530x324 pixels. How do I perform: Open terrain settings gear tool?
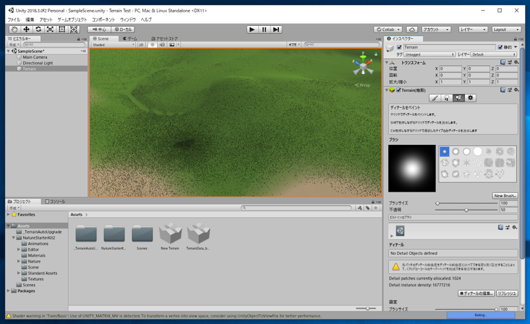[x=470, y=98]
